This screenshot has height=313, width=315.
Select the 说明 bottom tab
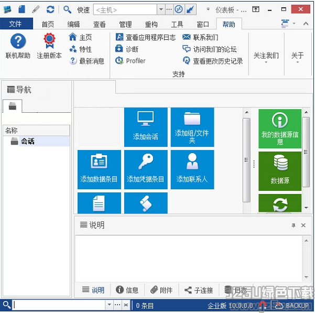tap(93, 290)
